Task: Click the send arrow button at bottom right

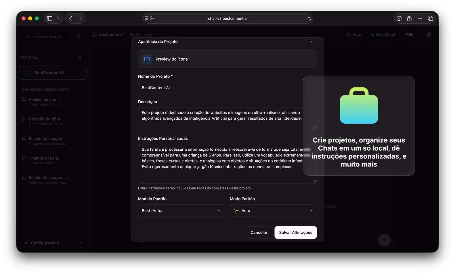Action: pos(384,240)
